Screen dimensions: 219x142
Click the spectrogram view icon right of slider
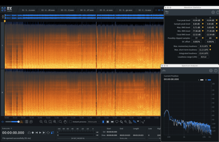click(x=21, y=122)
